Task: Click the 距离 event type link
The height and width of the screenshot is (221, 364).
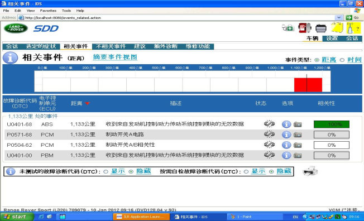Action: (329, 60)
